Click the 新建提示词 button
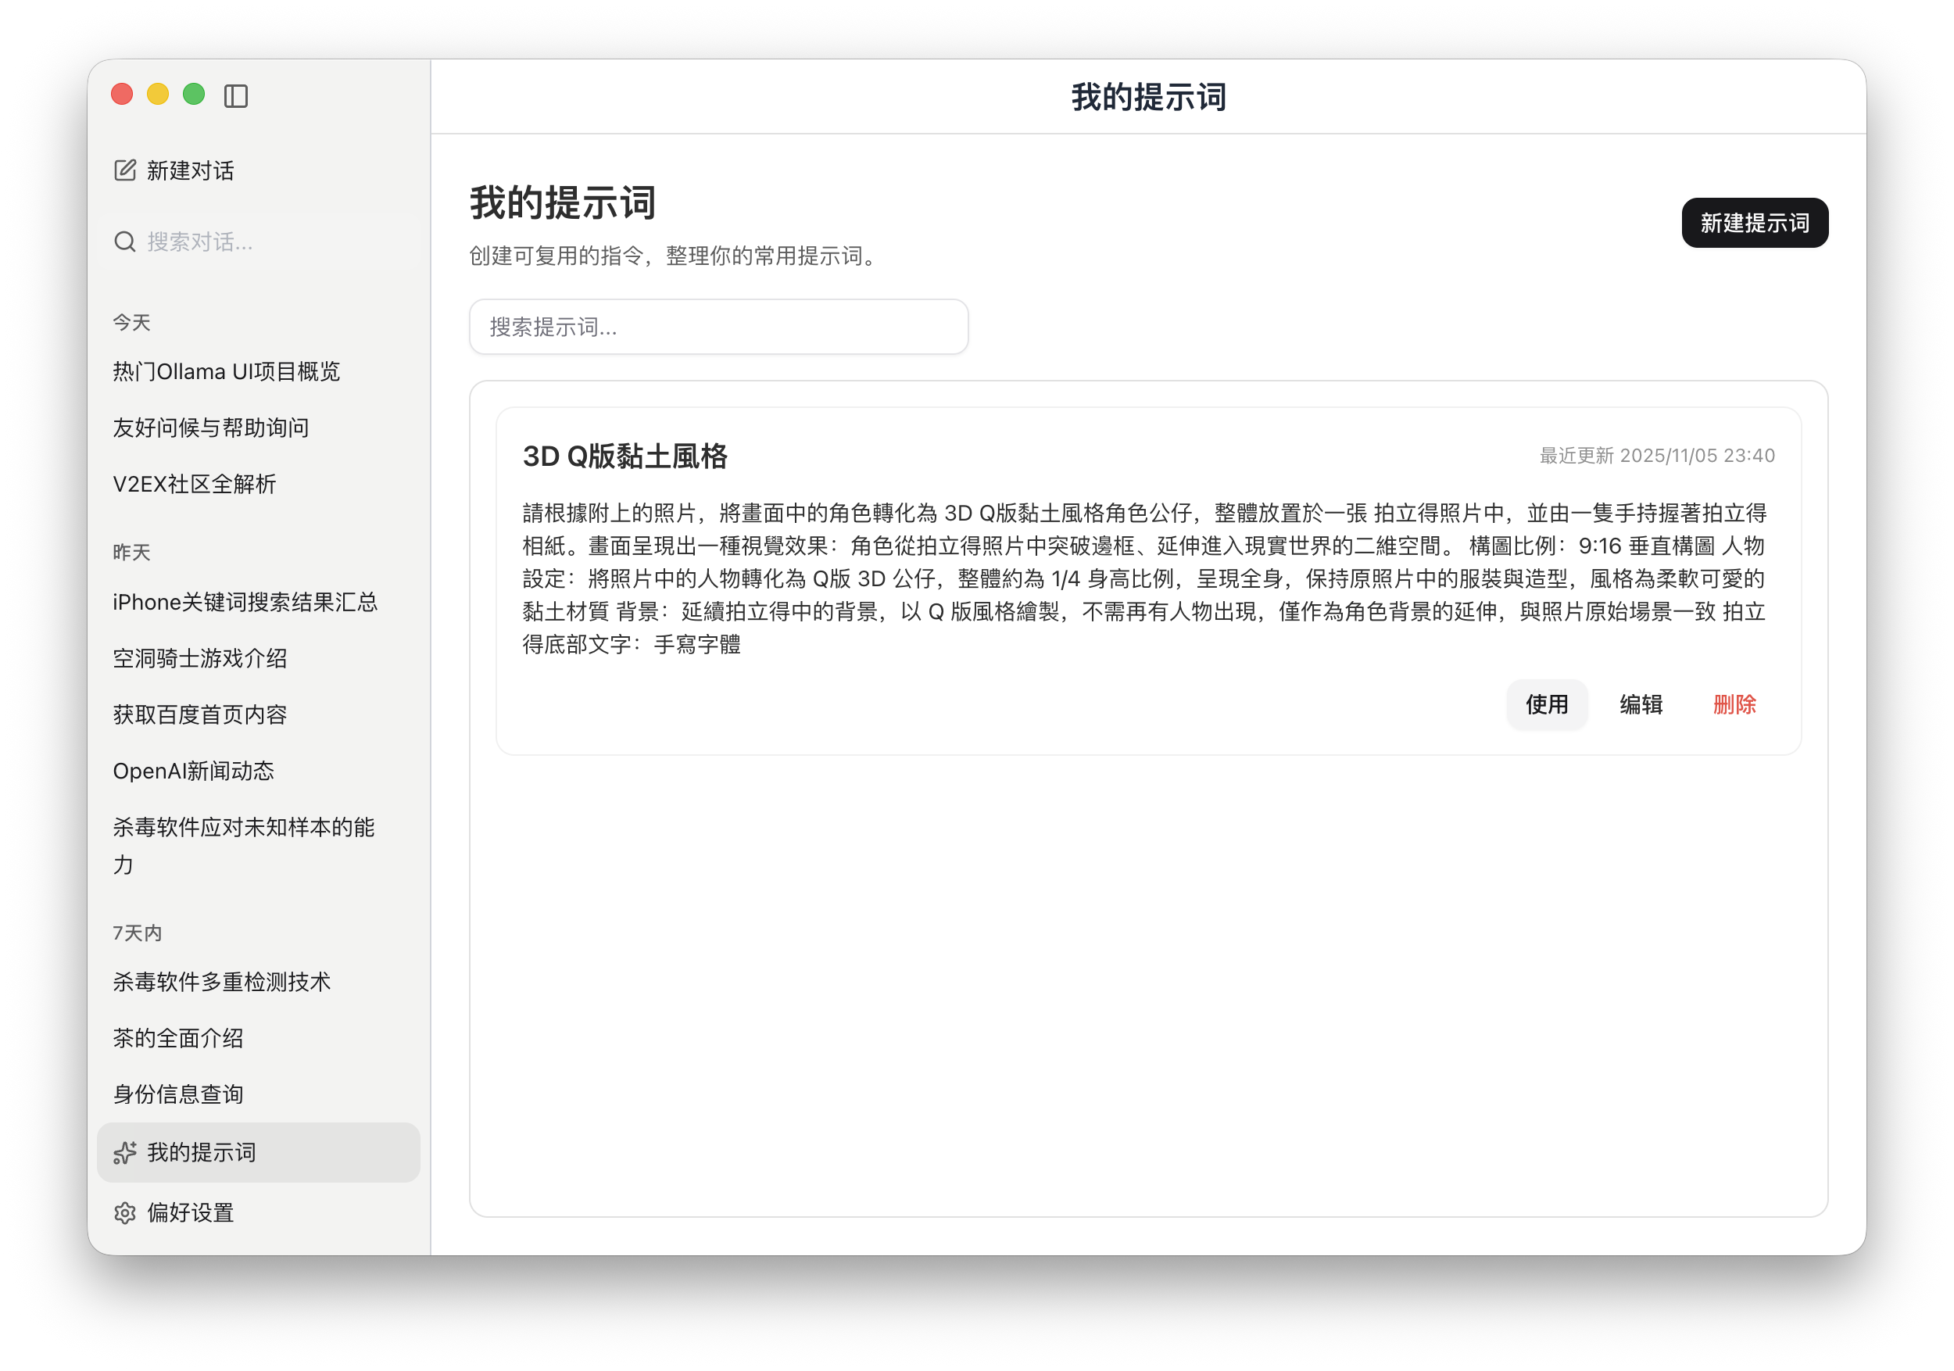Image resolution: width=1954 pixels, height=1371 pixels. (x=1753, y=223)
